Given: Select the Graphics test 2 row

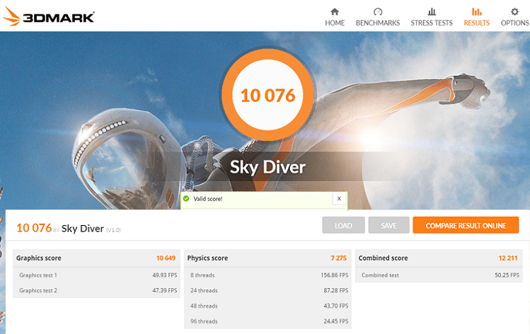Looking at the screenshot, I should [x=96, y=290].
